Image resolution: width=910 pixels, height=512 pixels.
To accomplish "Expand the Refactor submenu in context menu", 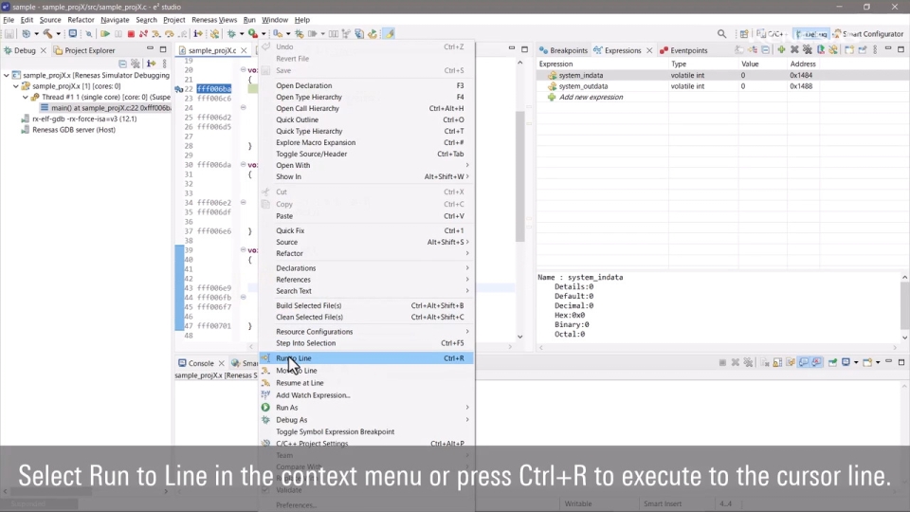I will point(367,254).
